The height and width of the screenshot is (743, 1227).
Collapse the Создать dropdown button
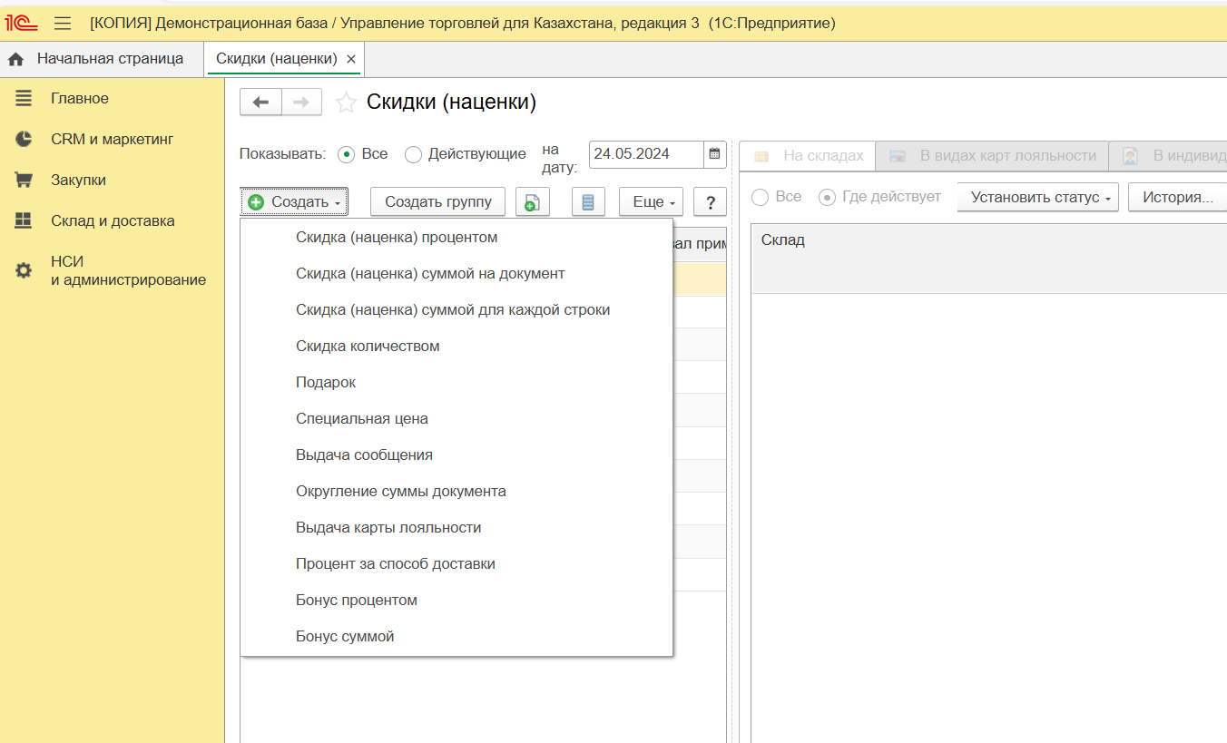click(x=294, y=201)
